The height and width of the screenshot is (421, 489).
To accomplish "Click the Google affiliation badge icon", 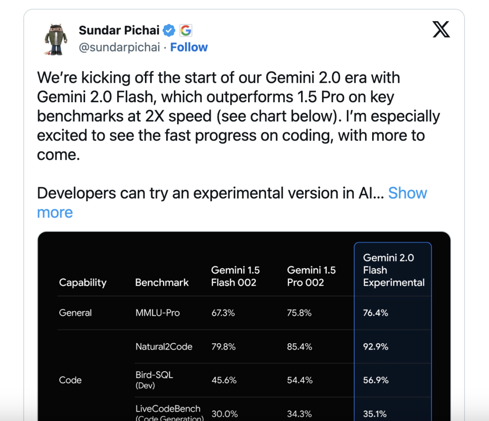I will [x=186, y=30].
